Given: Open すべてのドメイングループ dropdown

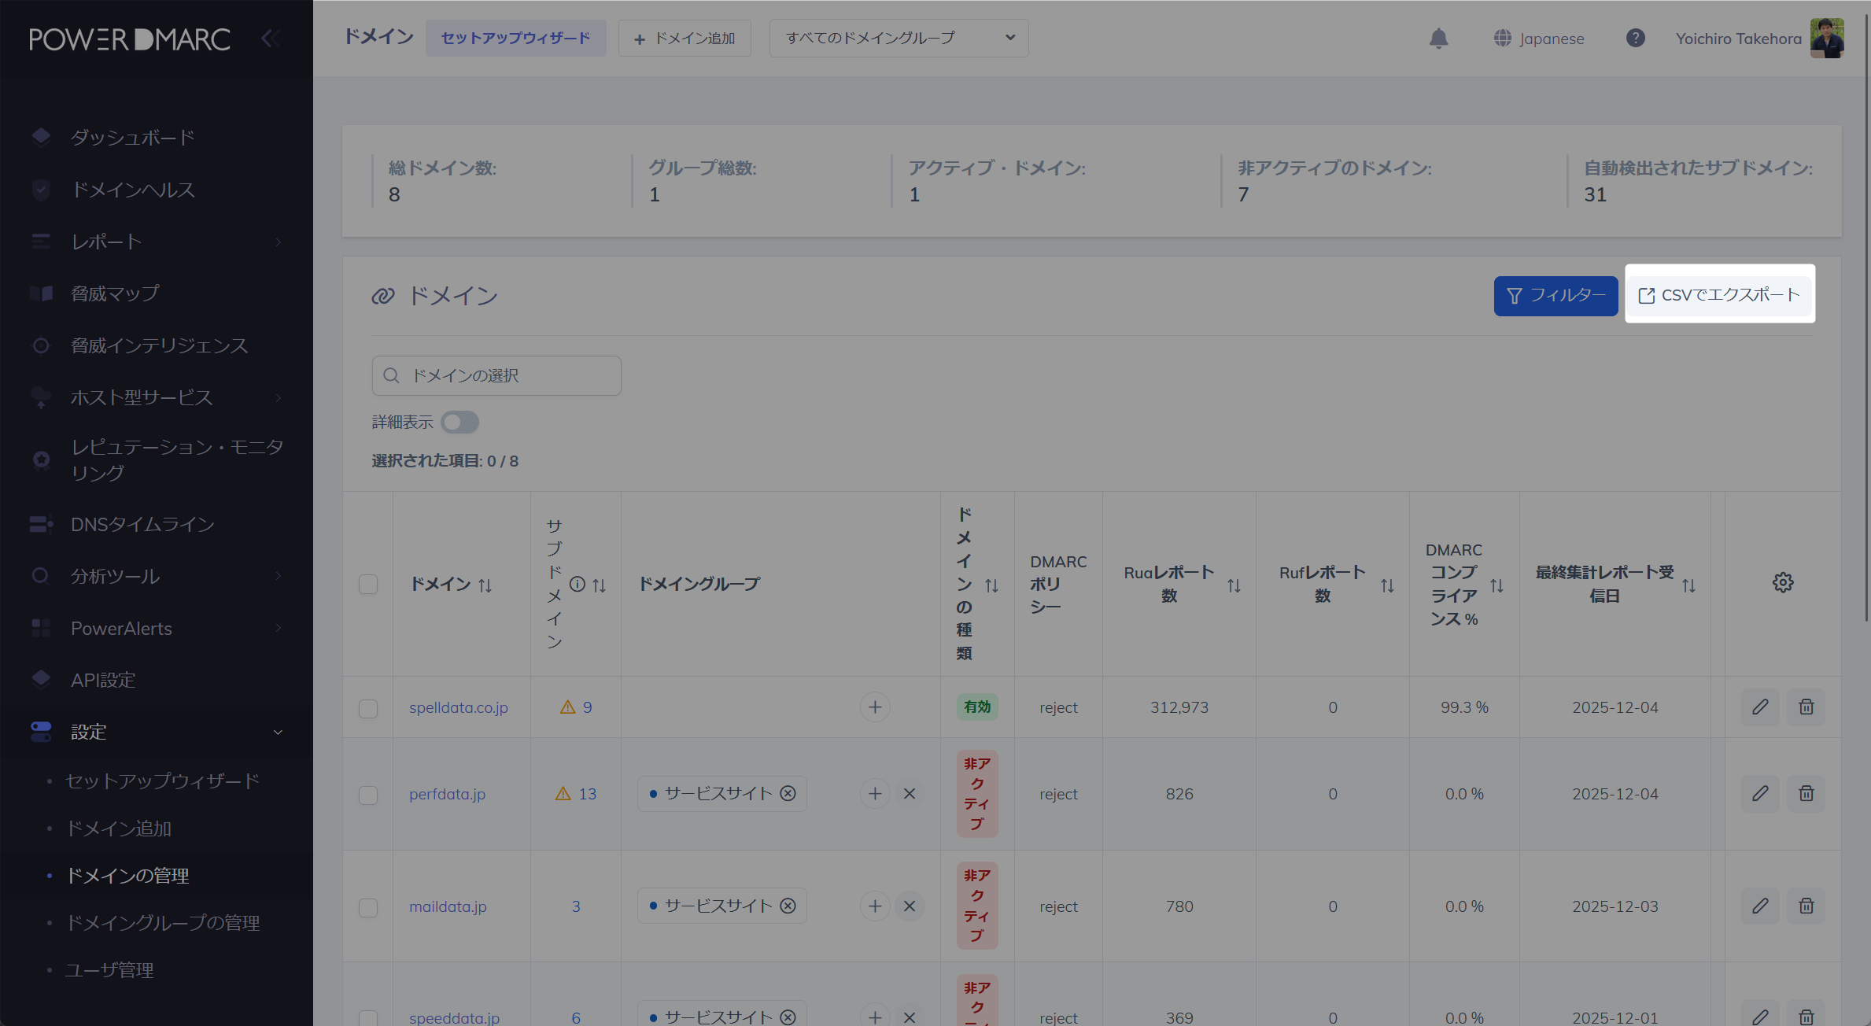Looking at the screenshot, I should click(899, 38).
